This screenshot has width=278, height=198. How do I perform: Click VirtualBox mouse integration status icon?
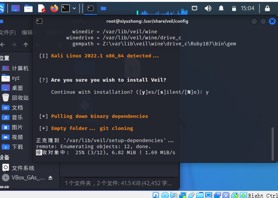coord(235,195)
